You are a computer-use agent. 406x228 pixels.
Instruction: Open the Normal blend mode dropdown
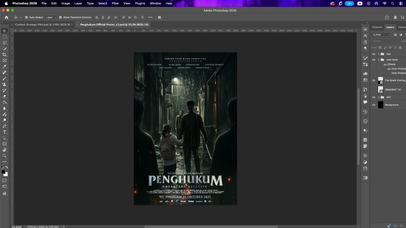coord(386,41)
